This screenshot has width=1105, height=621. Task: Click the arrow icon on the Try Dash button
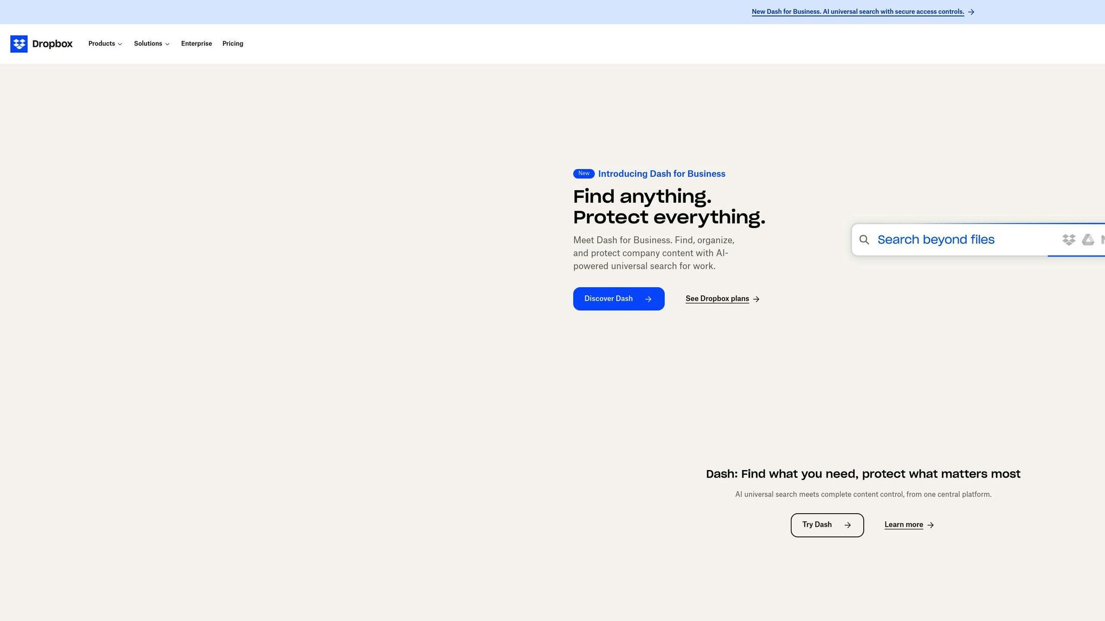(848, 525)
